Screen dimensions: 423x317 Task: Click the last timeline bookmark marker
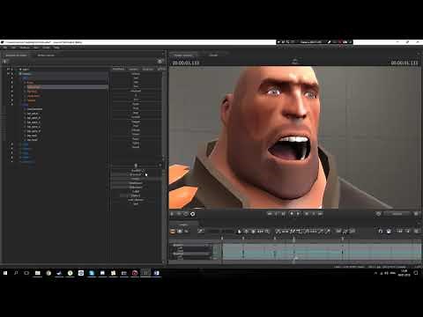coord(343,239)
